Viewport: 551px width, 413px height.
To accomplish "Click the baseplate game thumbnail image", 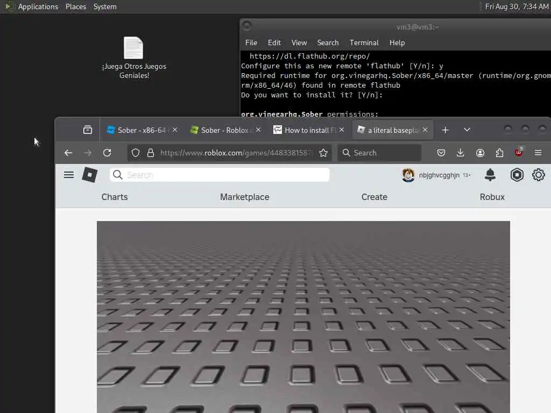I will click(x=303, y=317).
